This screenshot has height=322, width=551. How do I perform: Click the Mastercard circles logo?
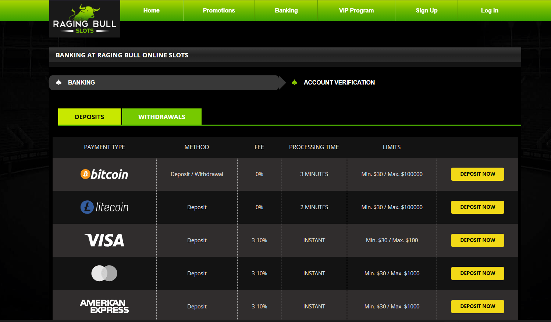104,273
